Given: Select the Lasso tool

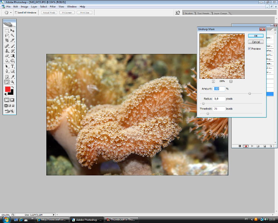Looking at the screenshot, I should tap(7, 35).
